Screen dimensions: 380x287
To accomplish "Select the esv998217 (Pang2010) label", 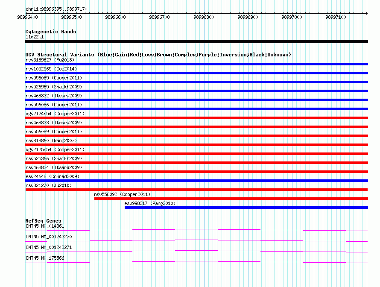I will pyautogui.click(x=150, y=203).
